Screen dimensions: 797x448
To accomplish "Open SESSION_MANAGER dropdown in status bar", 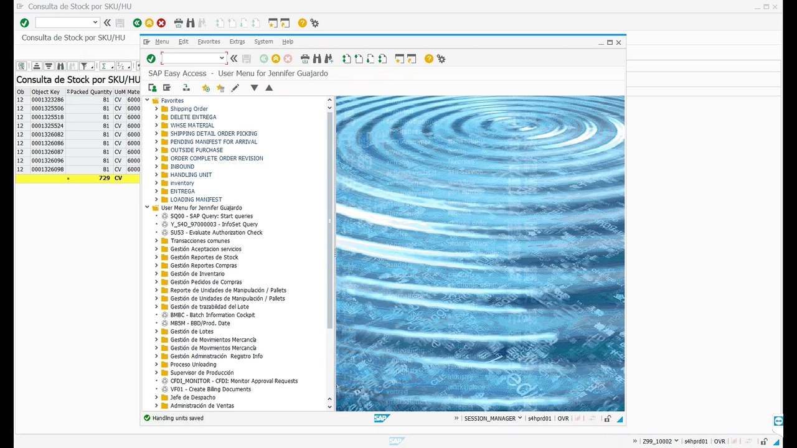I will [x=520, y=418].
